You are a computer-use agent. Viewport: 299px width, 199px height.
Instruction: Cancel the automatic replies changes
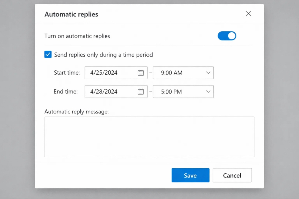click(x=232, y=175)
